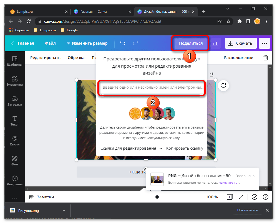The width and height of the screenshot is (277, 223).
Task: Click Обрезка crop option
Action: point(76,58)
